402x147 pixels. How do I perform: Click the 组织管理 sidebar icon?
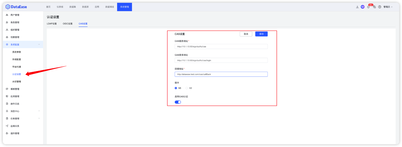(7, 30)
